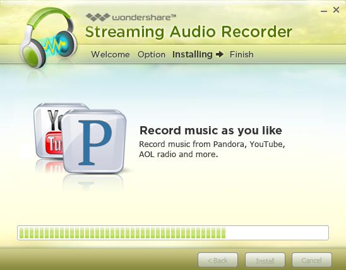Cancel the installation

[312, 260]
